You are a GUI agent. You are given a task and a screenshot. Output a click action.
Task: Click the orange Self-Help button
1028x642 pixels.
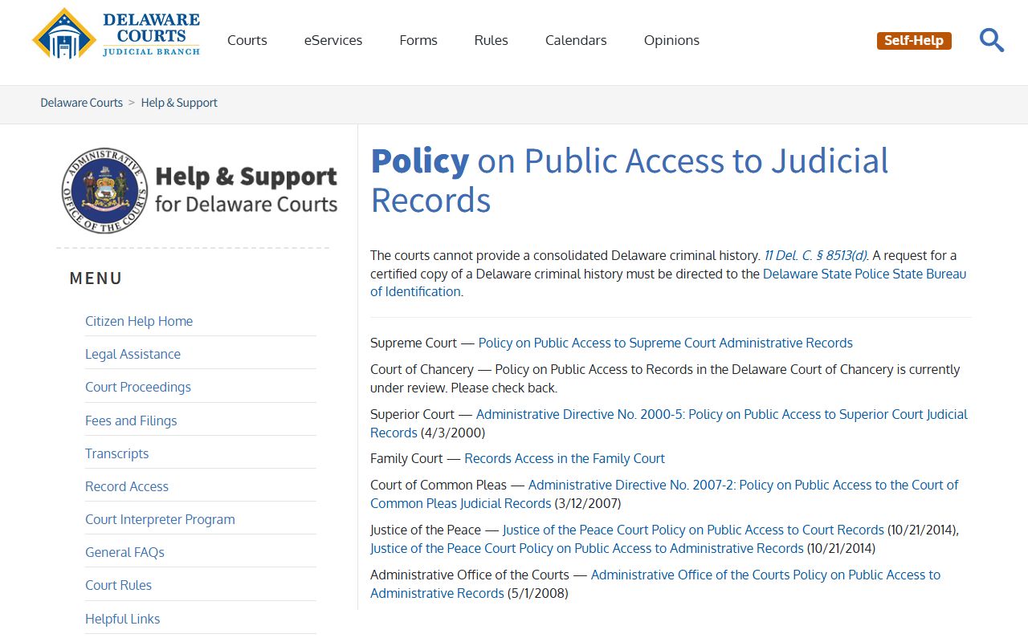914,40
